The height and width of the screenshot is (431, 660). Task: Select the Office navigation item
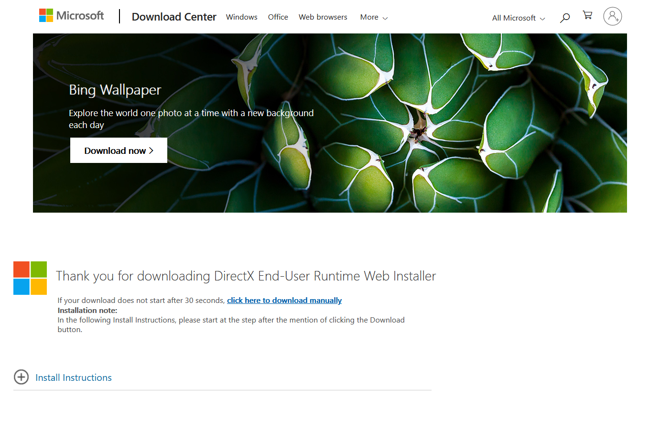(x=278, y=17)
